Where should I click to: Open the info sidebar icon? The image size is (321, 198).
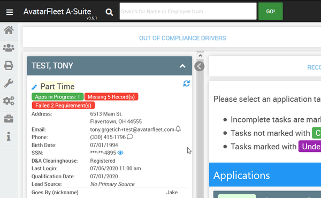pos(9,136)
